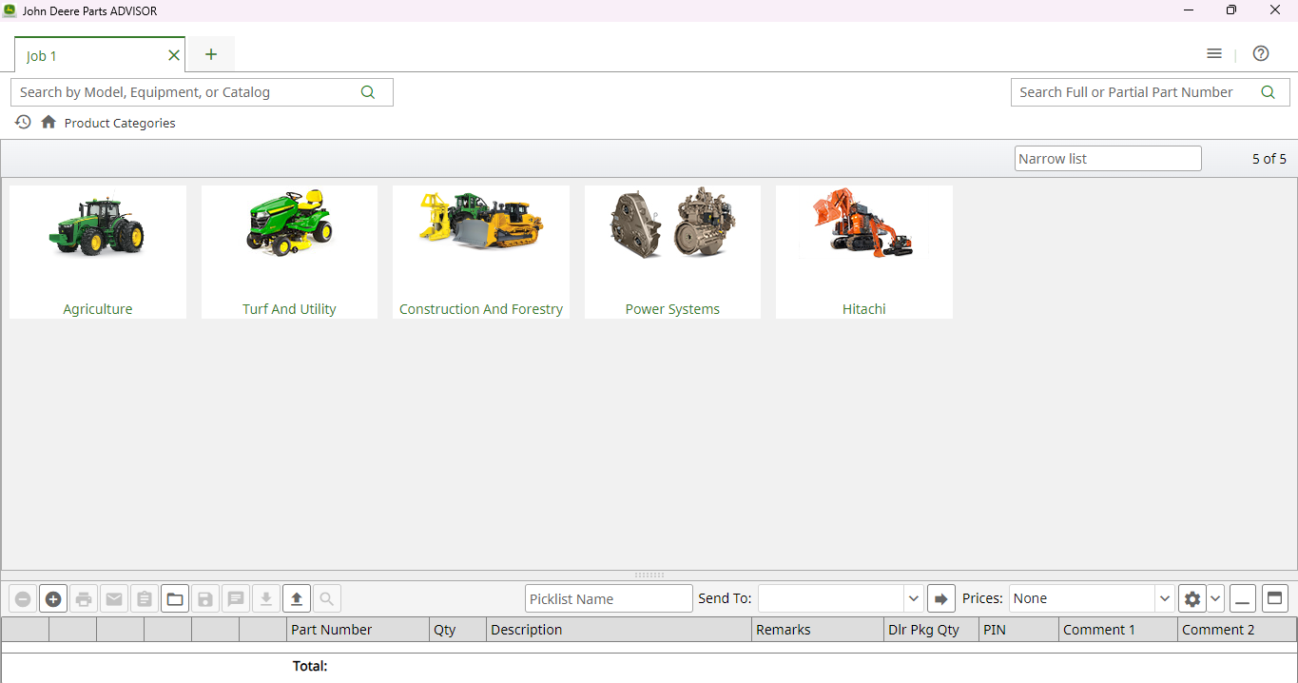
Task: Open the picklist settings gear icon
Action: click(x=1192, y=599)
